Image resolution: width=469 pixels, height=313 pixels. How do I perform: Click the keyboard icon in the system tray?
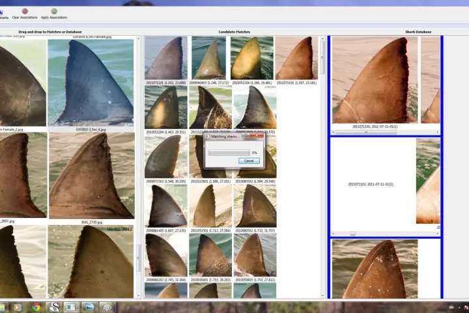451,307
